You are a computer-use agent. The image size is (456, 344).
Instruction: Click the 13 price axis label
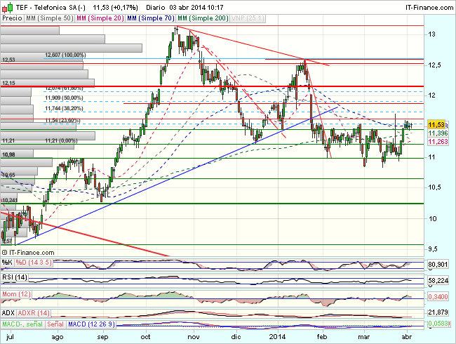point(432,34)
